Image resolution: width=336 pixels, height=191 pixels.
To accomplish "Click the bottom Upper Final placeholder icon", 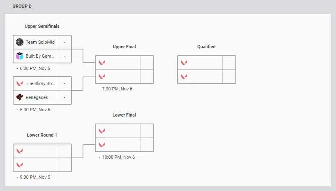I will click(x=102, y=76).
